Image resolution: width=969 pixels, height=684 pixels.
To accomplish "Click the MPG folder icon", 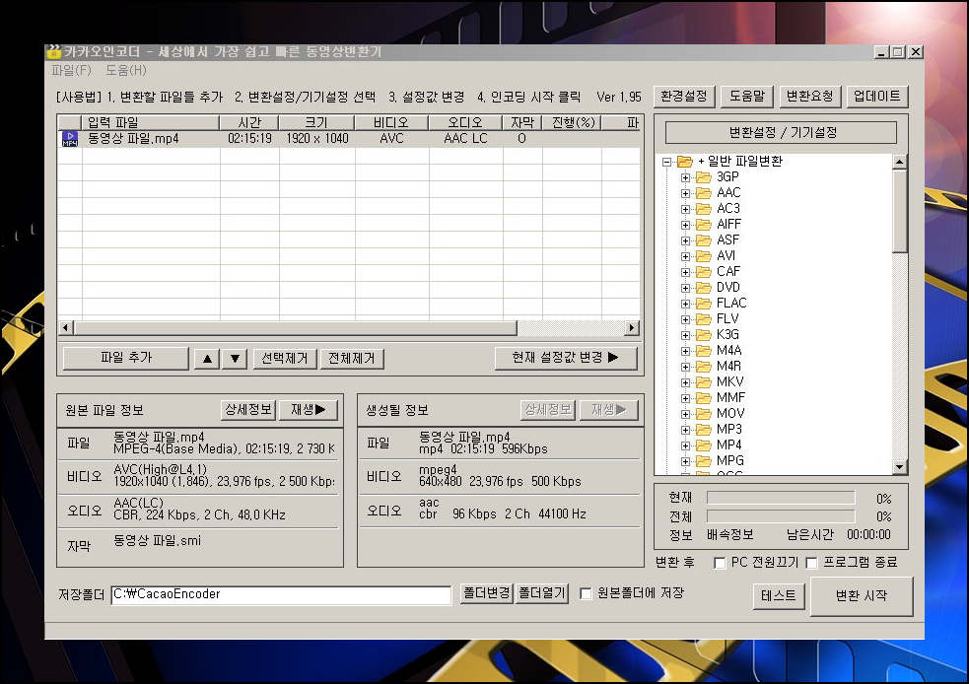I will (x=703, y=461).
